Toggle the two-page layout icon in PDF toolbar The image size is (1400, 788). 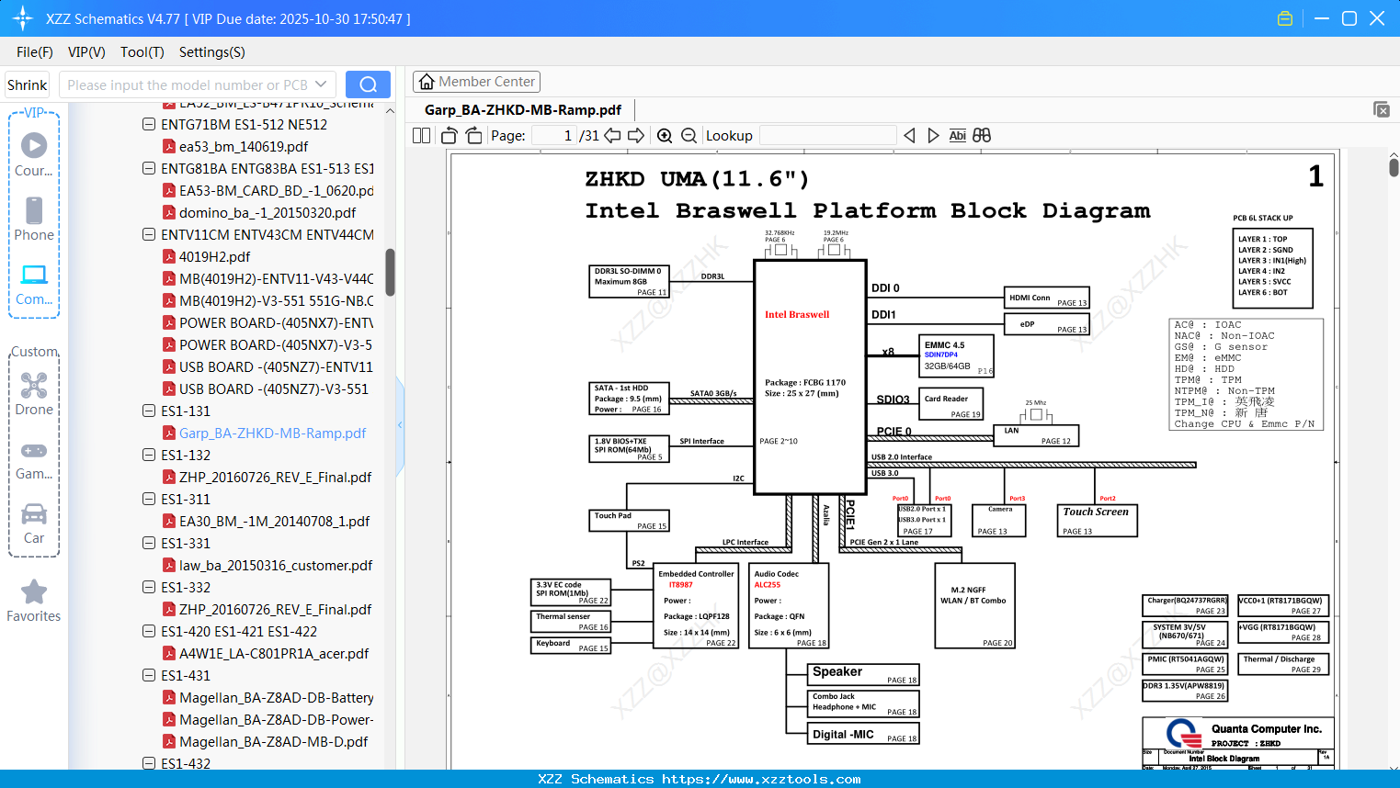click(421, 136)
